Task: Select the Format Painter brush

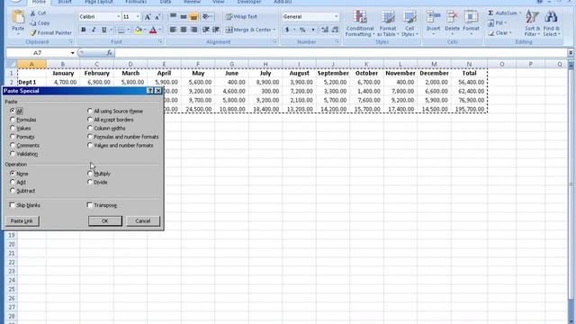Action: tap(33, 33)
